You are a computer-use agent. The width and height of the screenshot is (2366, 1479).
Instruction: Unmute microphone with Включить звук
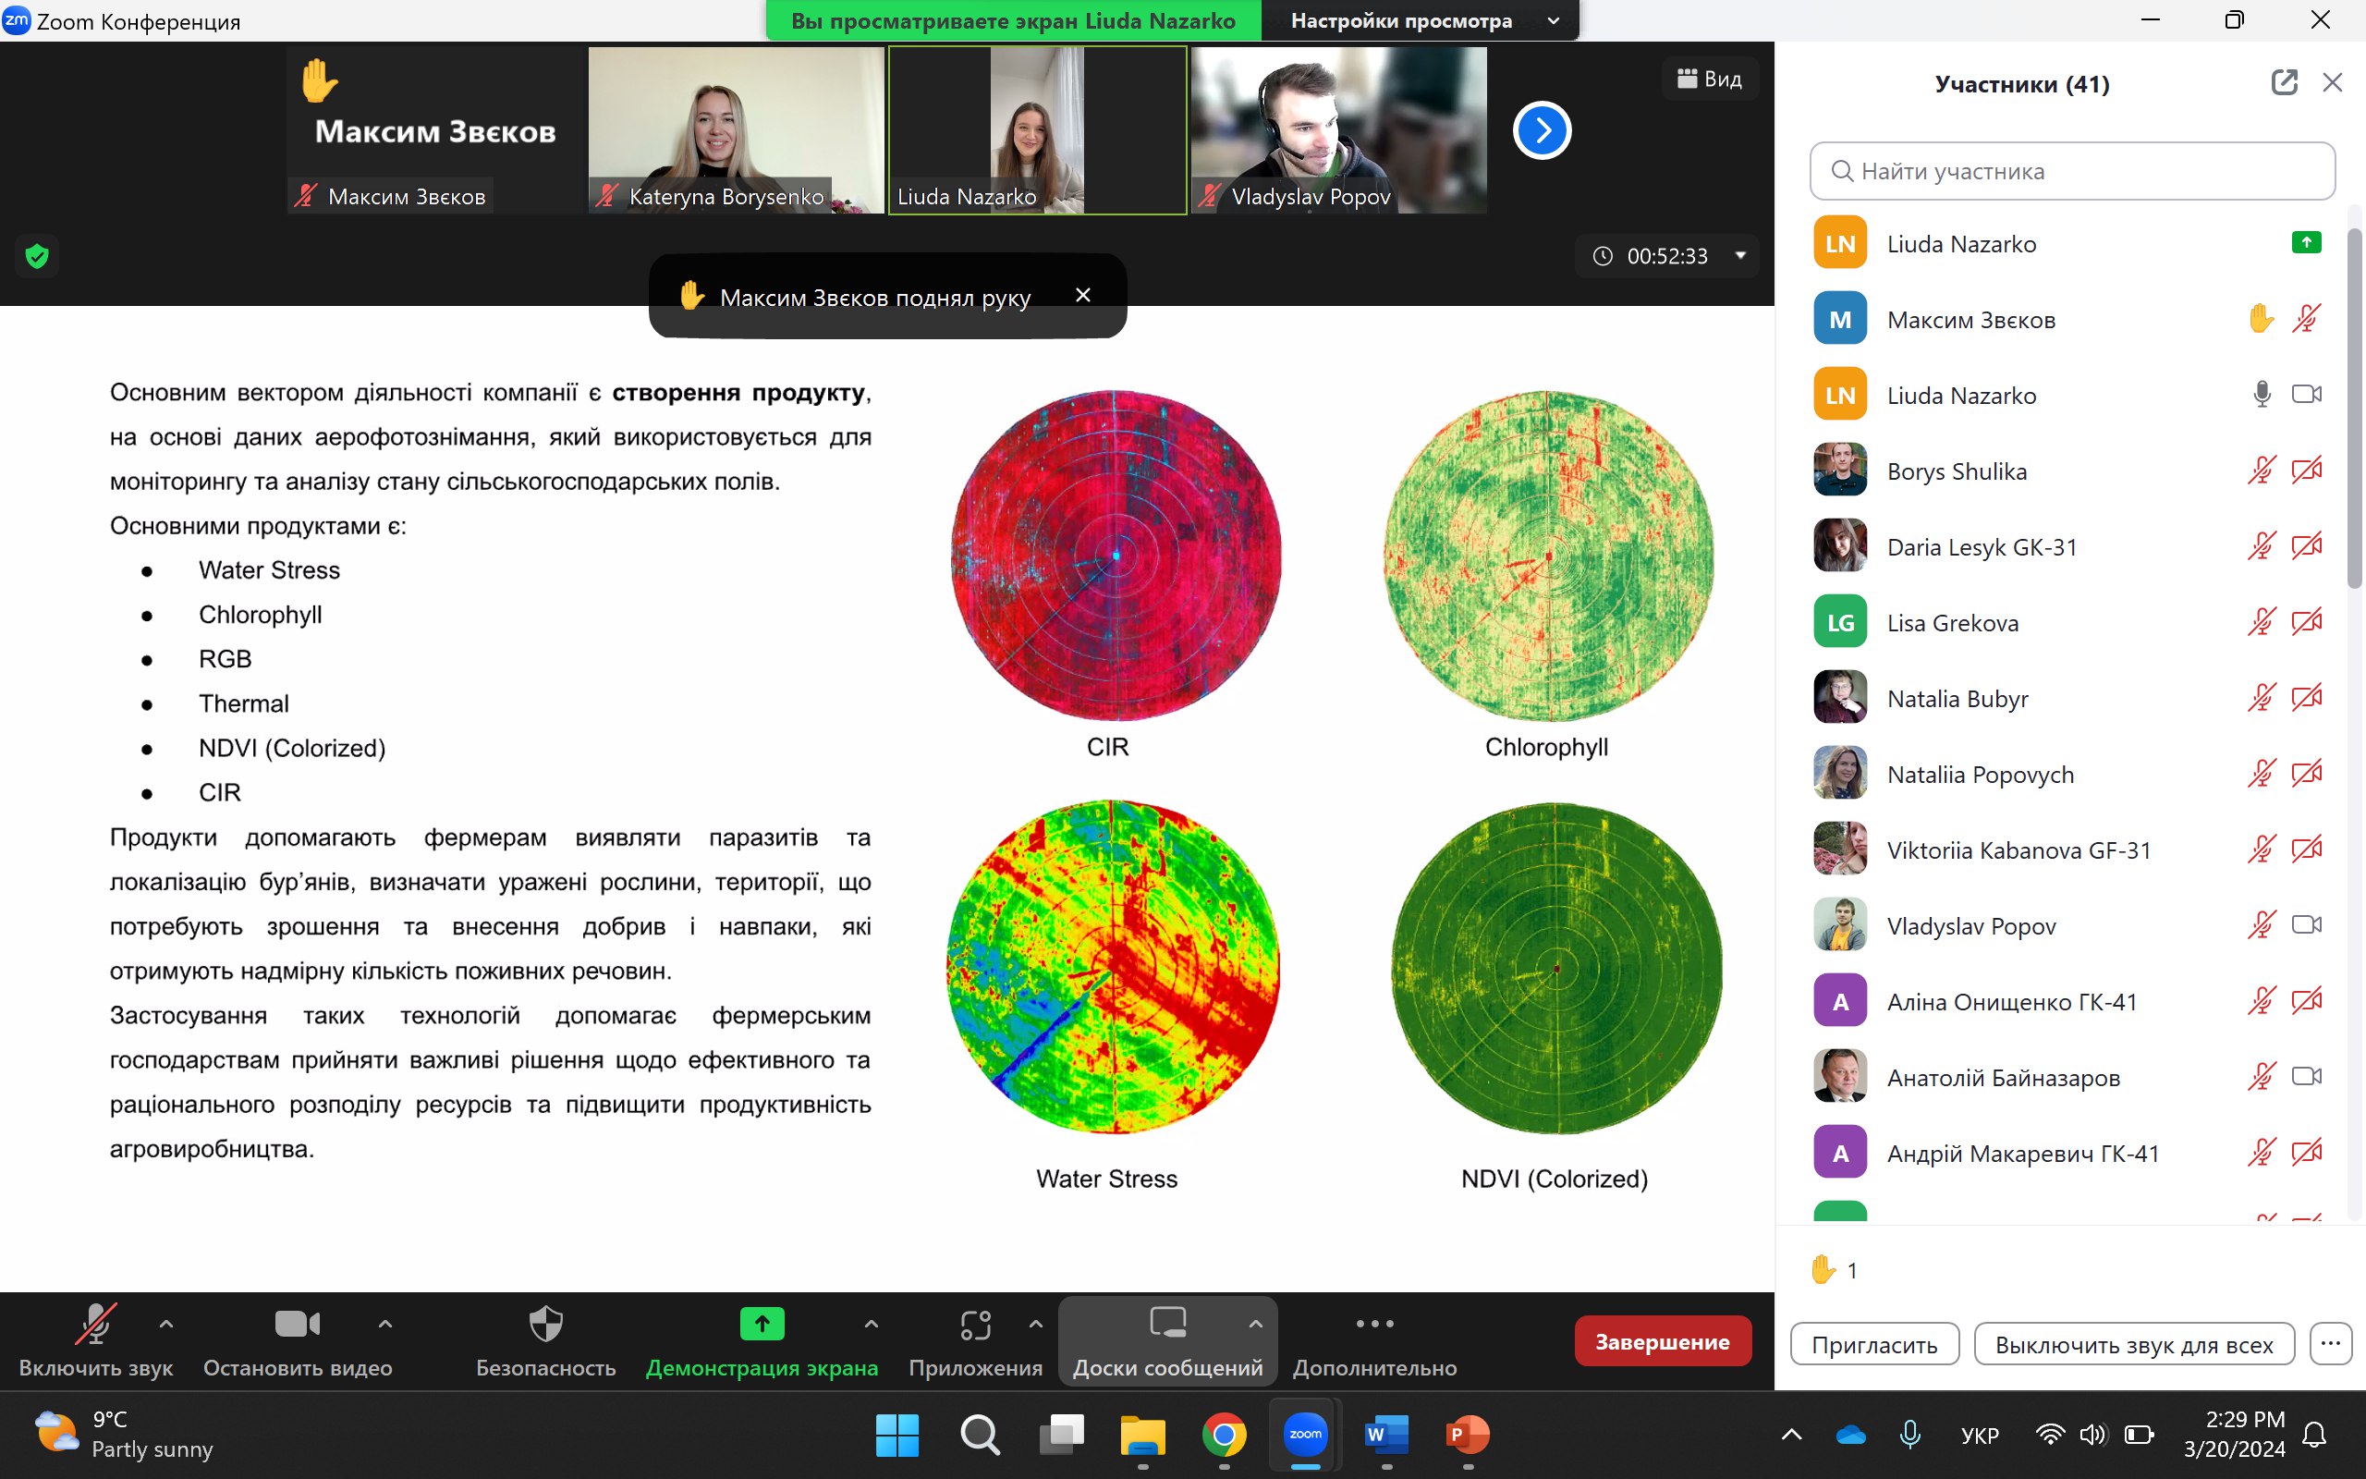click(x=96, y=1340)
